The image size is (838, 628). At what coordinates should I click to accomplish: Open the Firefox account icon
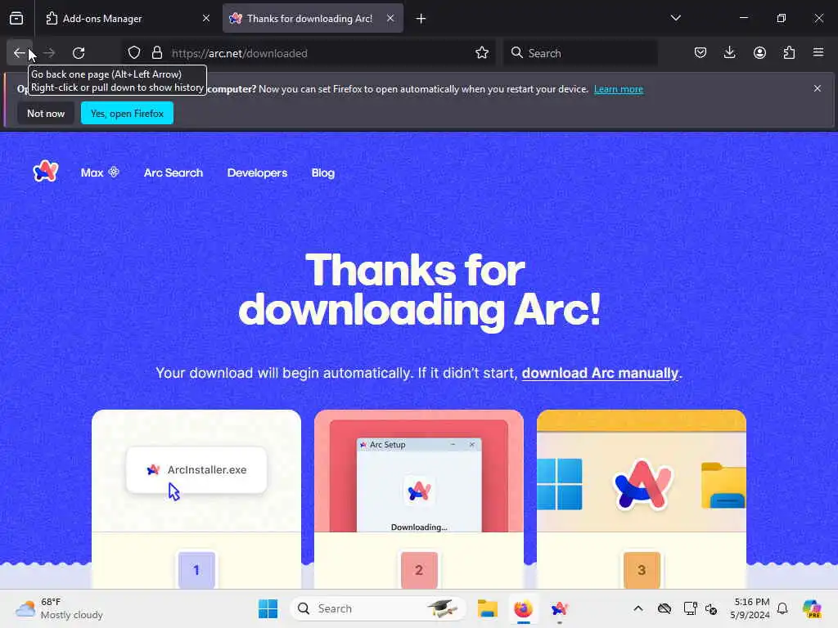point(759,53)
